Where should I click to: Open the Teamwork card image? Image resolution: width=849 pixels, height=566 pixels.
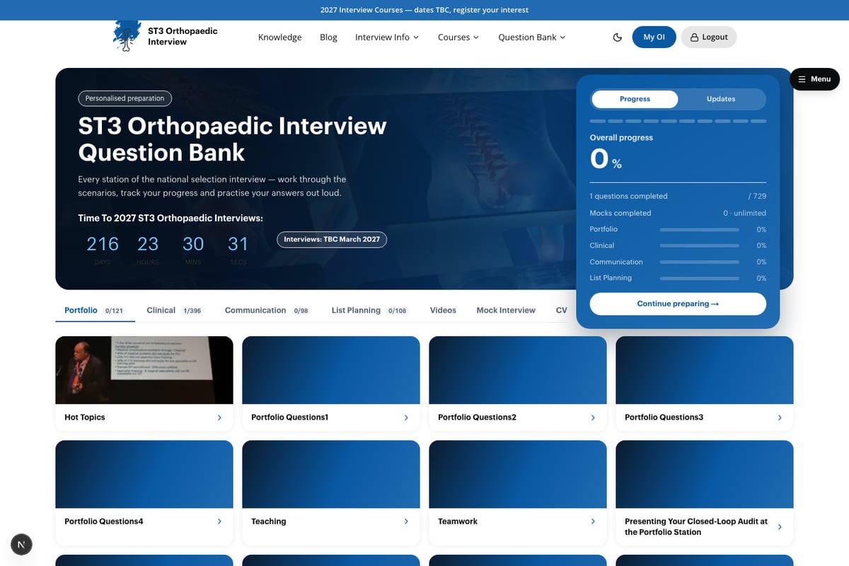[x=518, y=474]
